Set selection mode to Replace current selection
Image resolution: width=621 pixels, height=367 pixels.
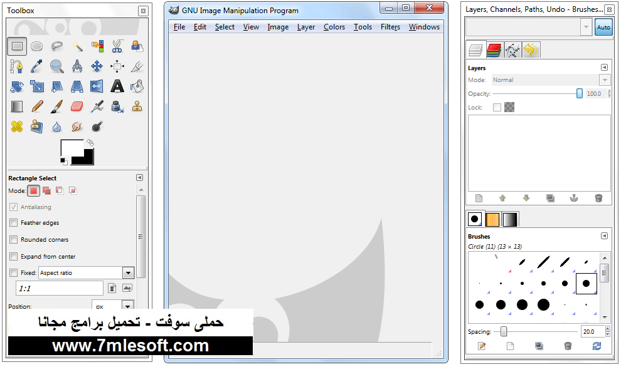click(34, 191)
